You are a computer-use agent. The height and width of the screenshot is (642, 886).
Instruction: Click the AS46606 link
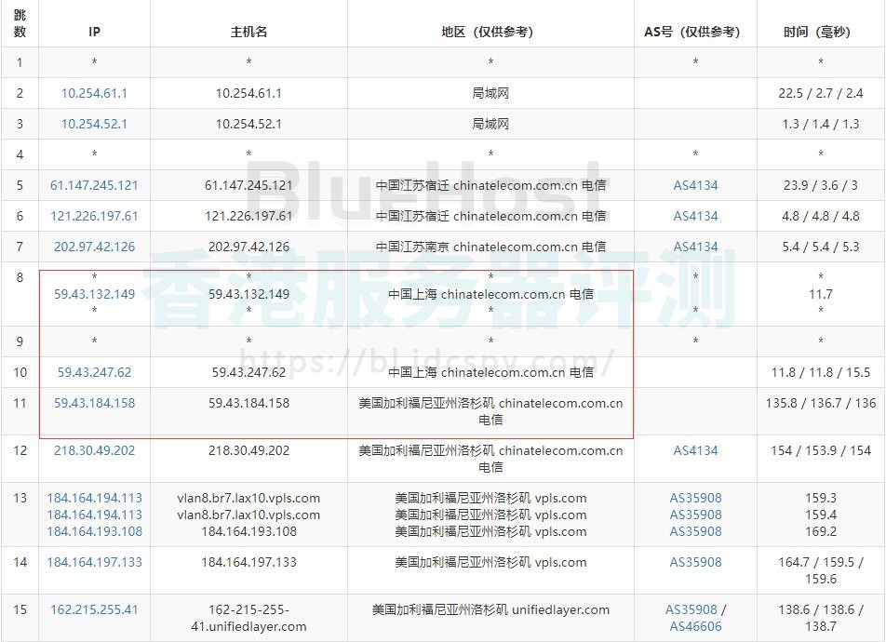(x=695, y=626)
